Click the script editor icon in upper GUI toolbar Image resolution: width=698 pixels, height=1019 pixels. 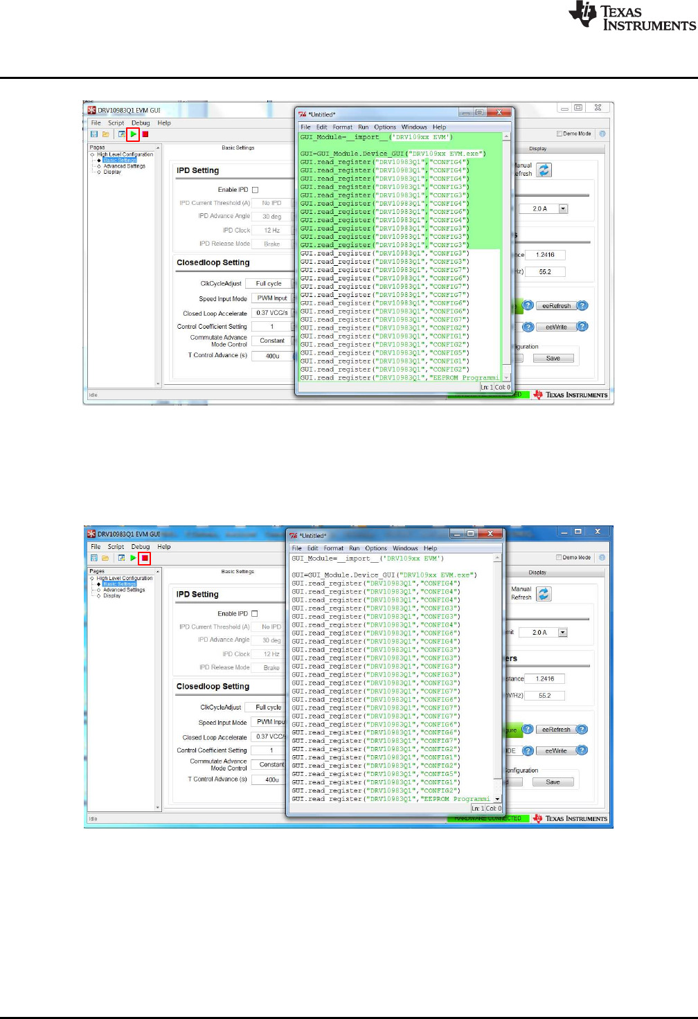(122, 134)
